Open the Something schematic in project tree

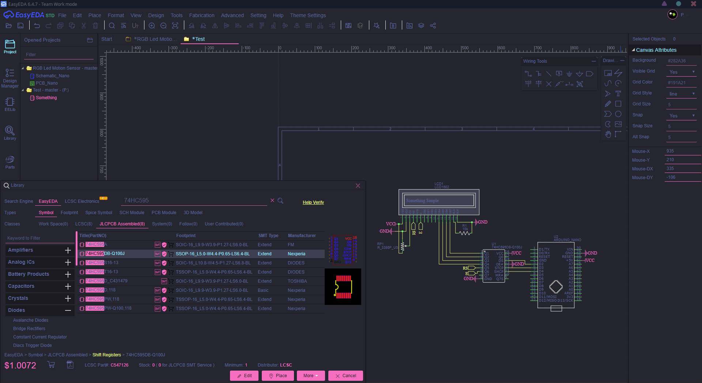tap(46, 98)
